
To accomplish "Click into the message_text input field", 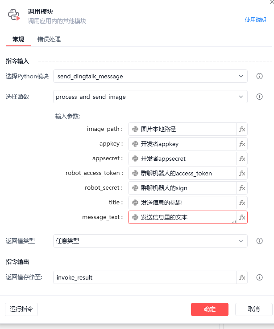I will click(x=183, y=217).
